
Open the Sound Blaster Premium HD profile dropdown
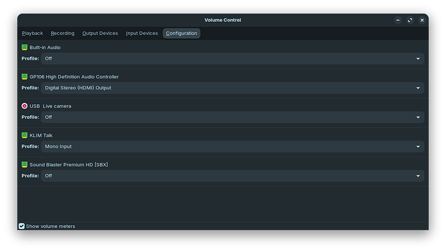pos(233,176)
